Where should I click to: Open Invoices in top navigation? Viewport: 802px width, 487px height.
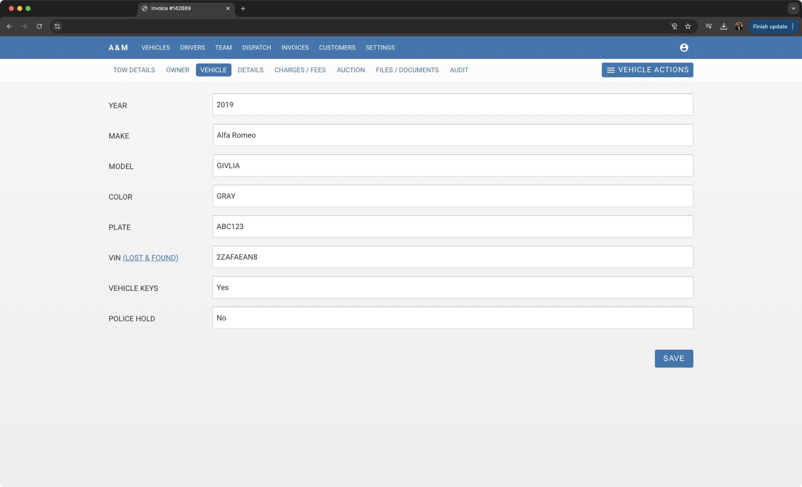pyautogui.click(x=294, y=48)
